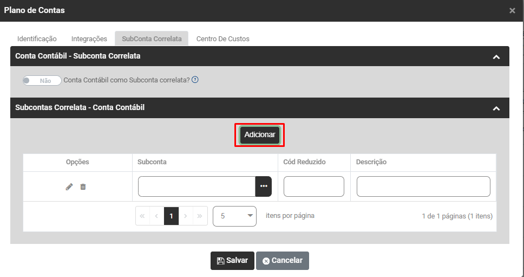Select the Centro De Custos tab

tap(222, 39)
